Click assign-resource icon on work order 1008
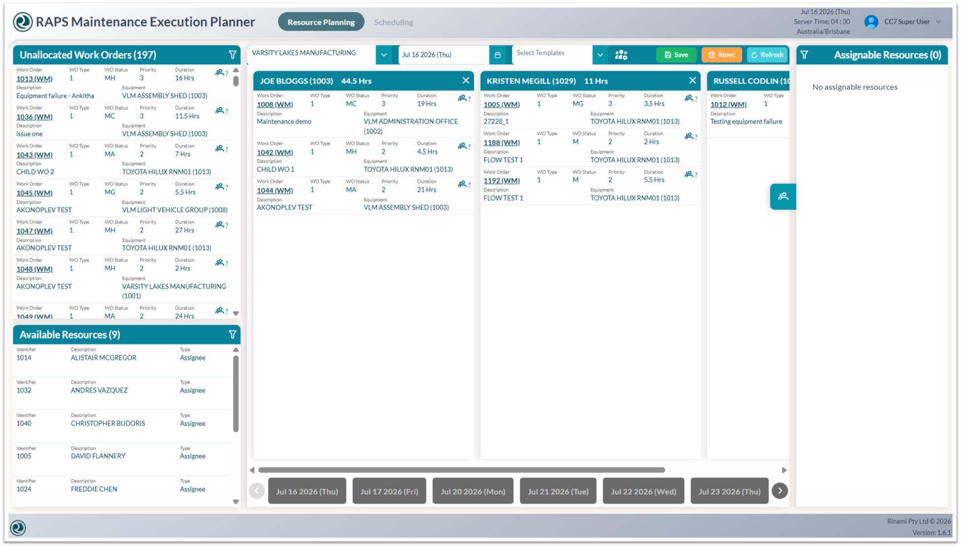The width and height of the screenshot is (961, 547). pyautogui.click(x=464, y=99)
